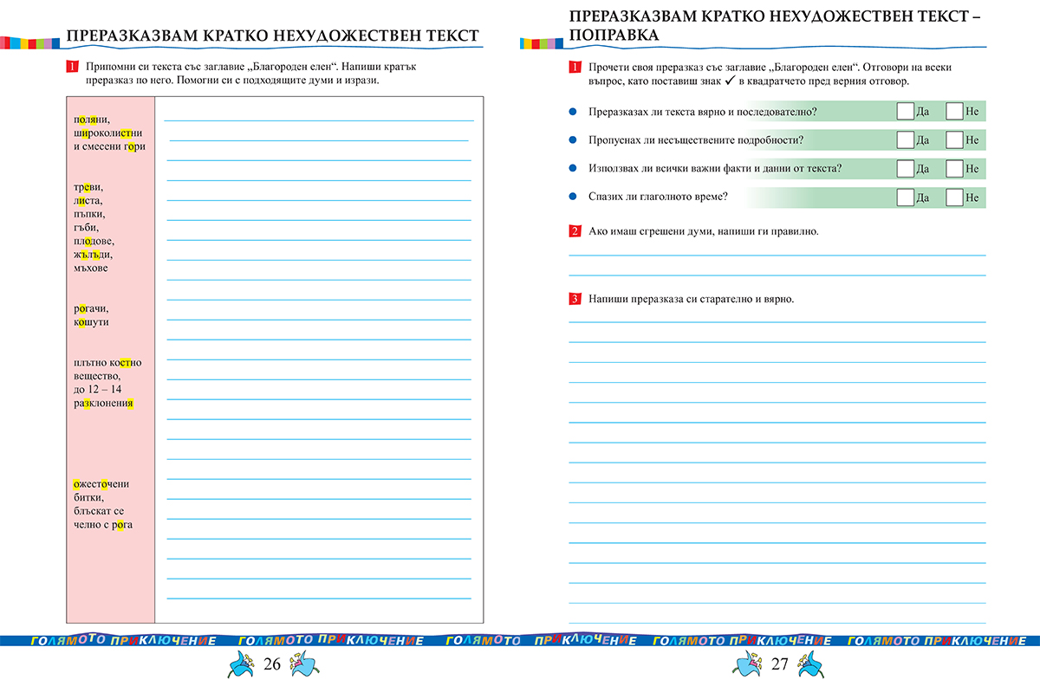The width and height of the screenshot is (1040, 699).
Task: Click first writing line under "Напиши преразказа си"
Action: point(777,321)
